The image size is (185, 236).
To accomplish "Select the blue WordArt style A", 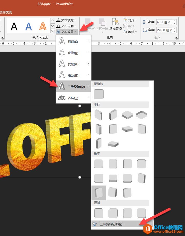I will pos(28,26).
